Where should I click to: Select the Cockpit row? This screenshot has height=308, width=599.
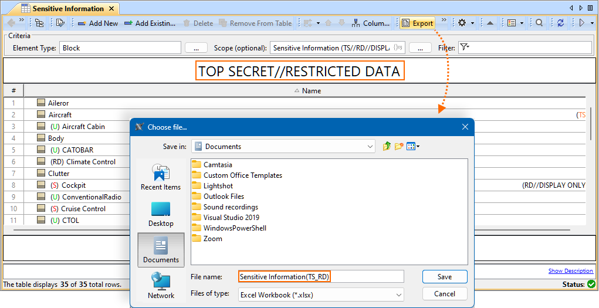(67, 185)
